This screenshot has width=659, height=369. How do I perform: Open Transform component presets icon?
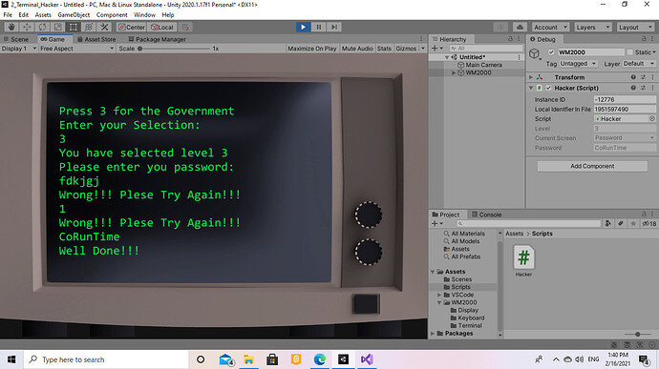(x=643, y=77)
